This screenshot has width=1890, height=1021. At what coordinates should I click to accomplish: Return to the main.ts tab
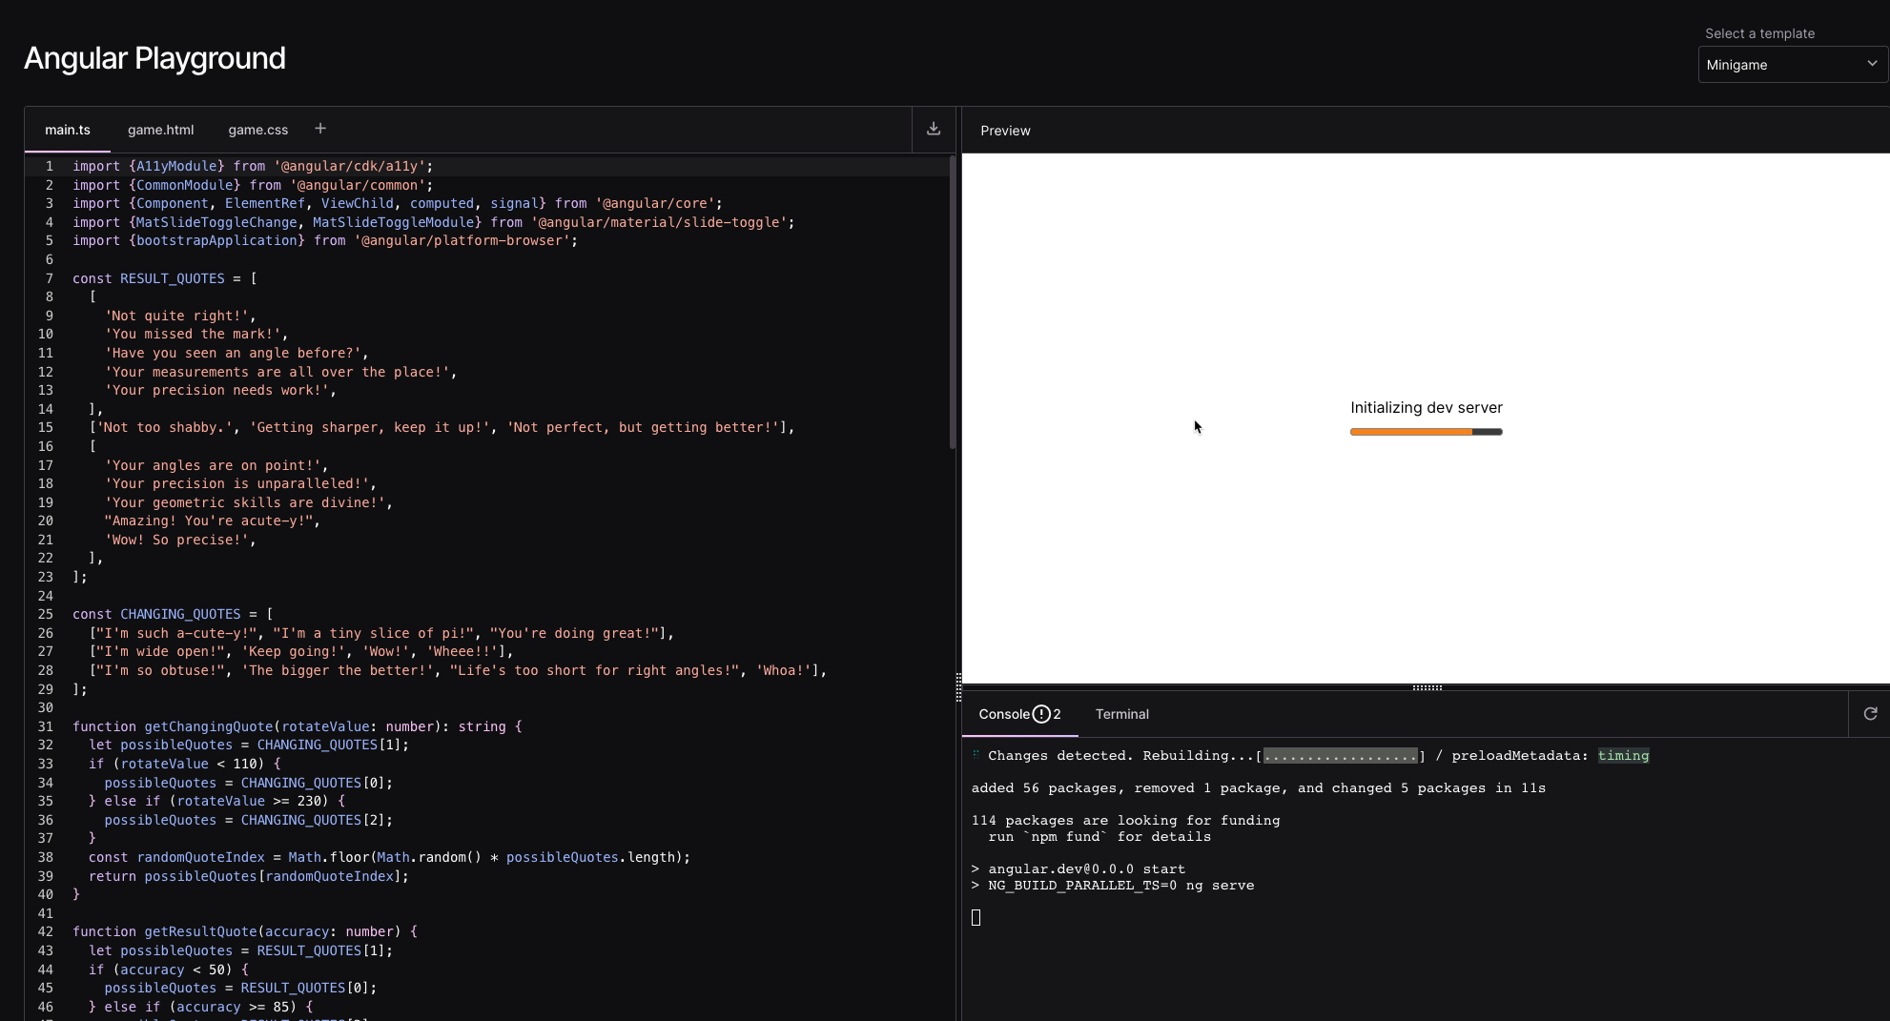[68, 130]
